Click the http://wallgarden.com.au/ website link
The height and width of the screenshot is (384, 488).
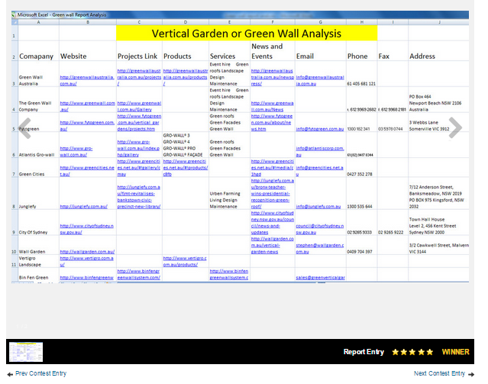87,252
